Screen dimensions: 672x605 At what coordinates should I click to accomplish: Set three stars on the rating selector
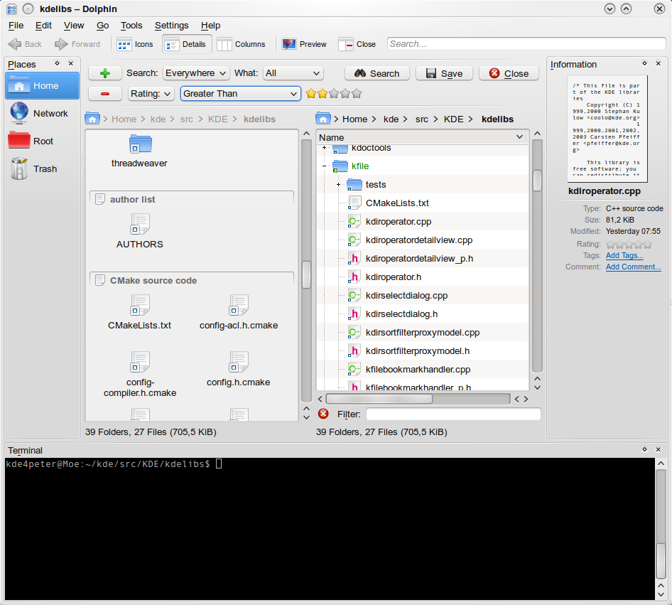coord(334,93)
